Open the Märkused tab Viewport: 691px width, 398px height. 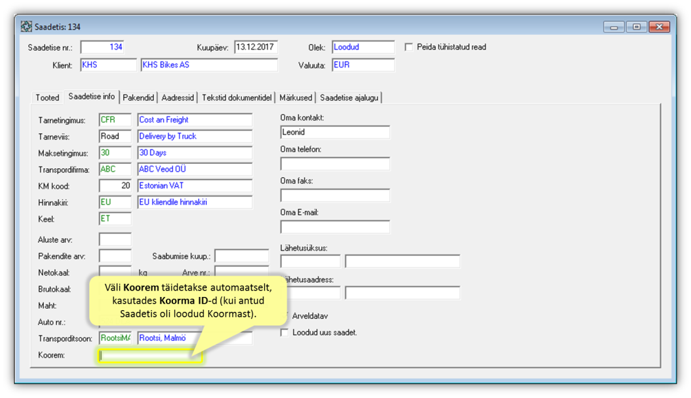pos(296,98)
